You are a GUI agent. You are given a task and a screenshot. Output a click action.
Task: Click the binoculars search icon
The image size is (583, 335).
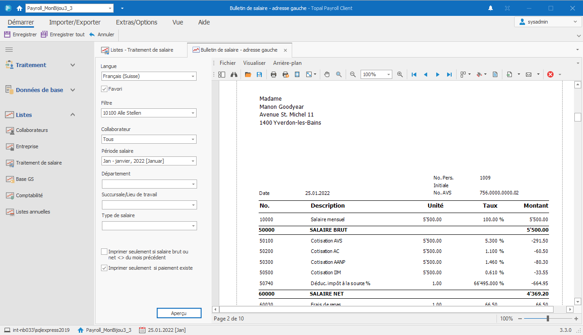tap(234, 74)
